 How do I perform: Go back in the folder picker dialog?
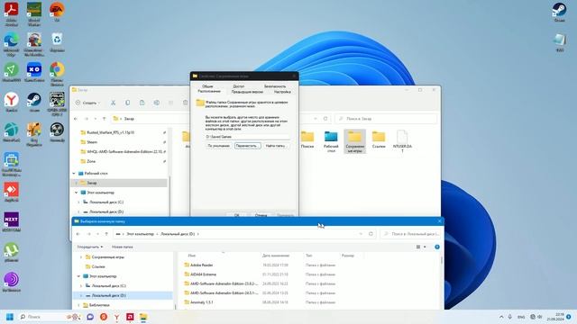click(78, 234)
